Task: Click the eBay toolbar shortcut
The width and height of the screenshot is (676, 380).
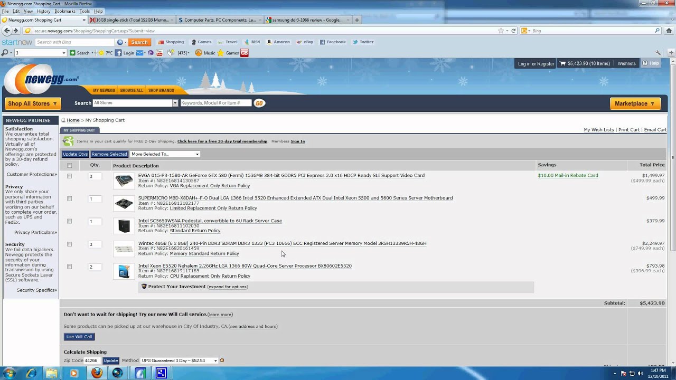Action: click(x=304, y=42)
